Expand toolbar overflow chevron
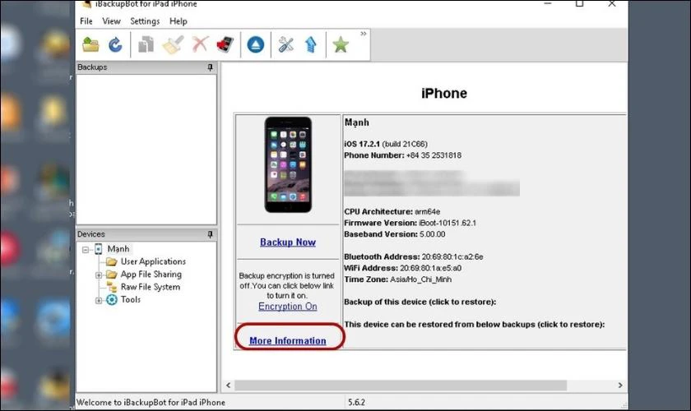The width and height of the screenshot is (691, 411). point(363,34)
